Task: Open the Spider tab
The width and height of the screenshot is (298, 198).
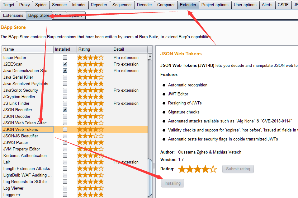Action: [x=41, y=5]
